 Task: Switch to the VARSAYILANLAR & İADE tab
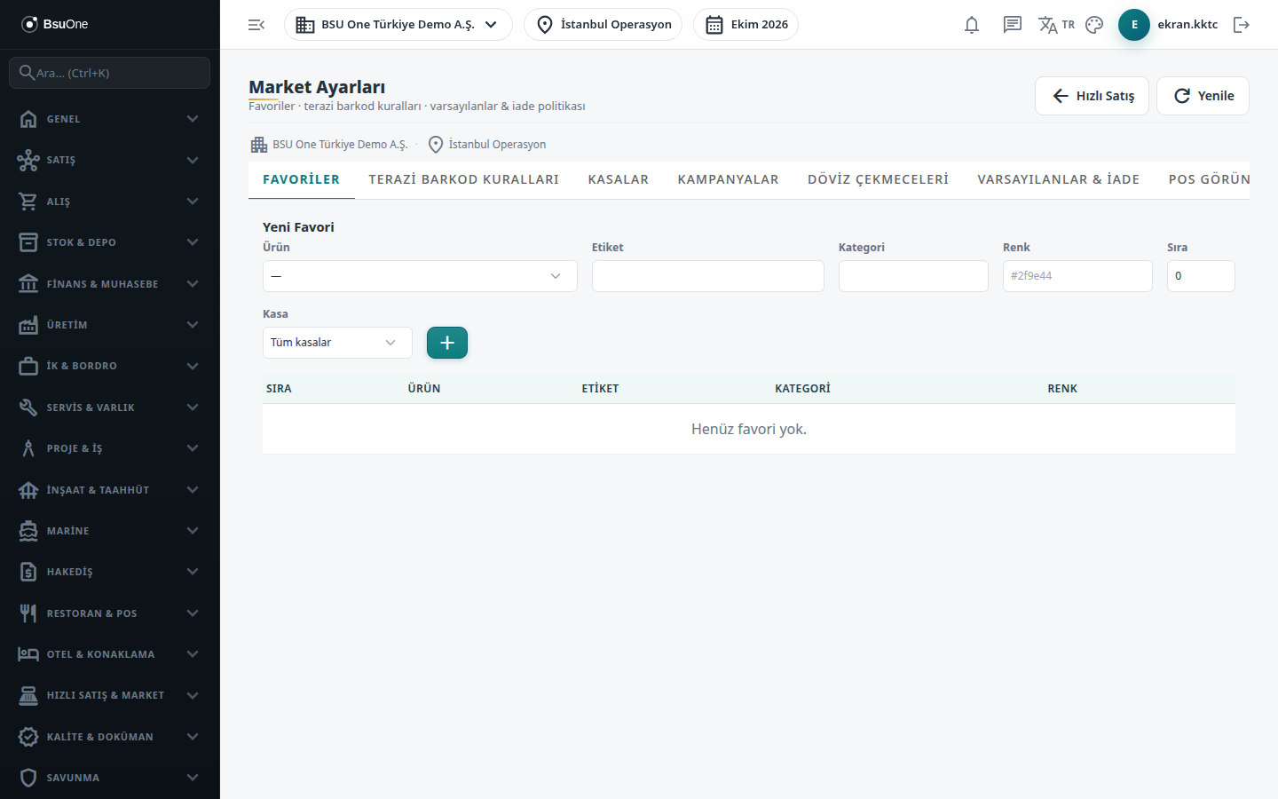coord(1059,179)
